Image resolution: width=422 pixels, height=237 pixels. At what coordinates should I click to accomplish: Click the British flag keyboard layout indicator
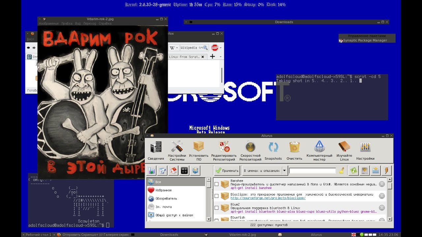point(354,235)
